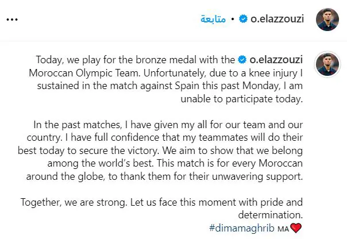The image size is (347, 239).
Task: Click the dot separator beside follow link
Action: click(232, 20)
